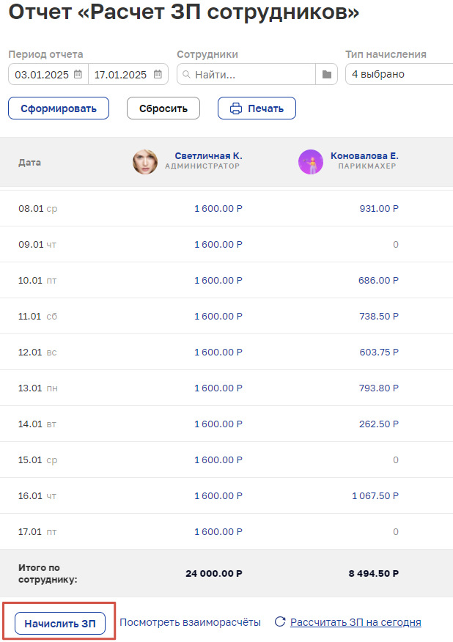Click the Сбросить button
This screenshot has width=453, height=642.
pos(163,108)
